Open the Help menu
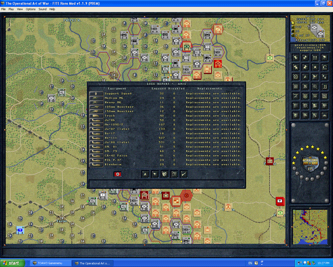The width and height of the screenshot is (333, 267). tap(52, 9)
